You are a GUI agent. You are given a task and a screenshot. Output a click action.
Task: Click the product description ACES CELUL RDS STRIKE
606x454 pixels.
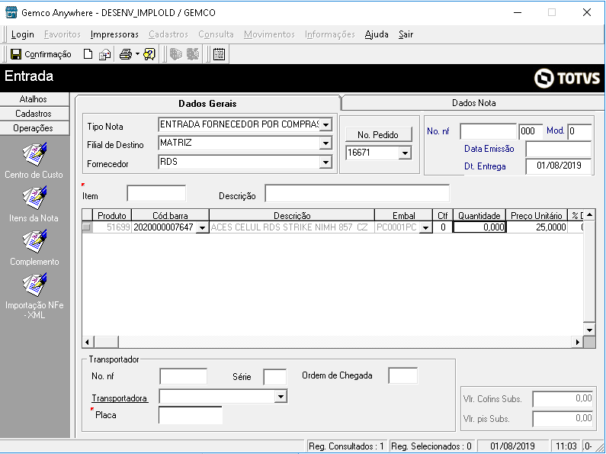click(x=292, y=227)
